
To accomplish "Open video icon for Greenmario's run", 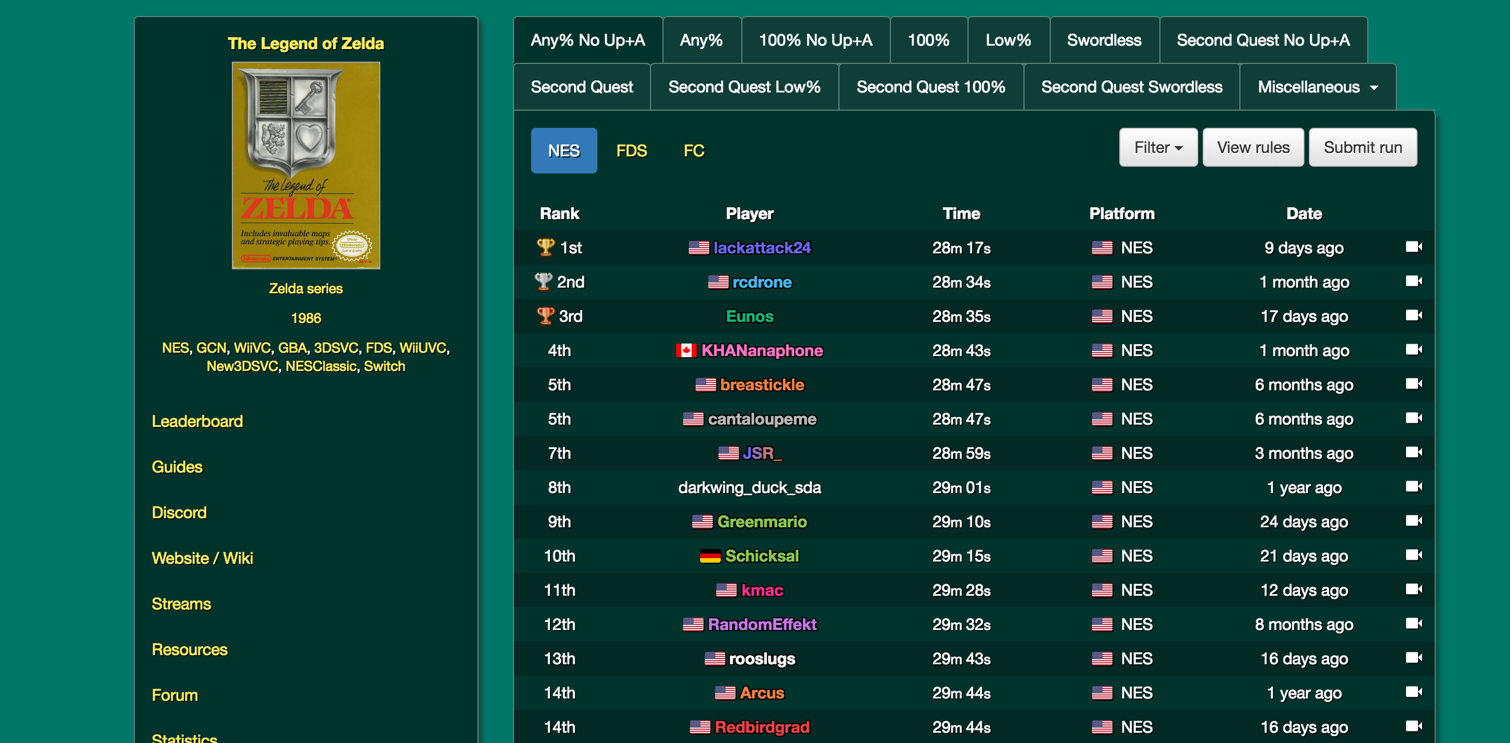I will click(x=1413, y=521).
